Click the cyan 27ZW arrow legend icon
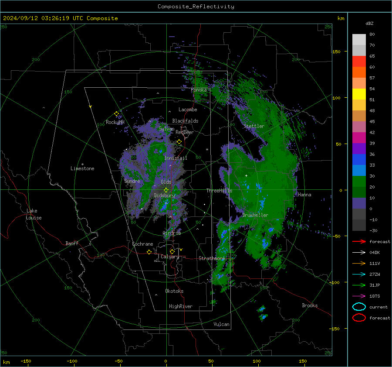The height and width of the screenshot is (367, 392). click(359, 274)
